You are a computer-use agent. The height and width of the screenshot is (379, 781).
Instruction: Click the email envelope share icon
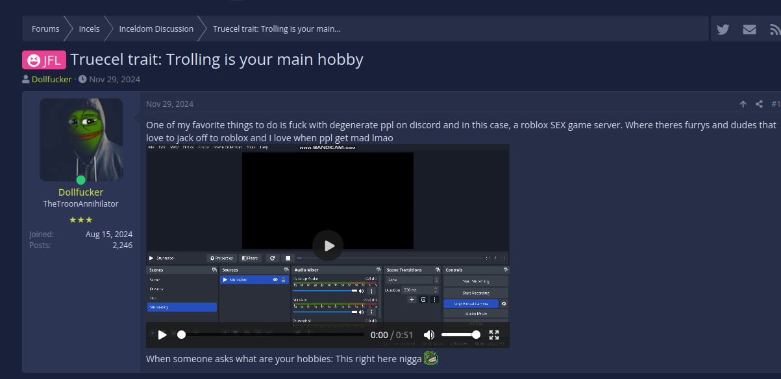749,29
